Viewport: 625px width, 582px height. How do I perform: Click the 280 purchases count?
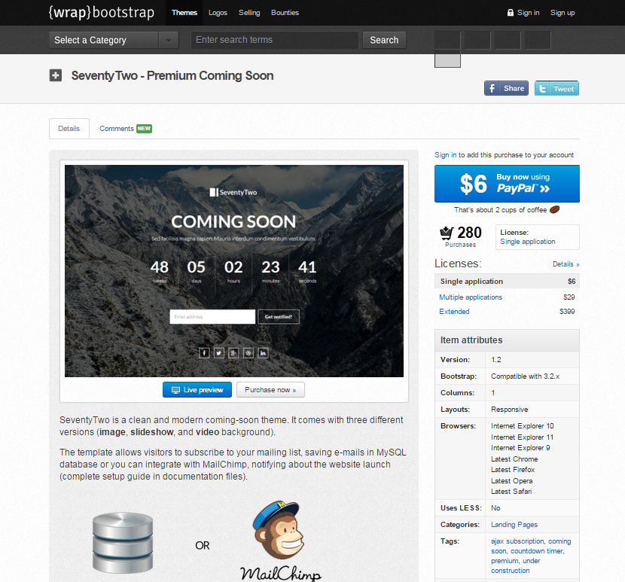pyautogui.click(x=469, y=233)
